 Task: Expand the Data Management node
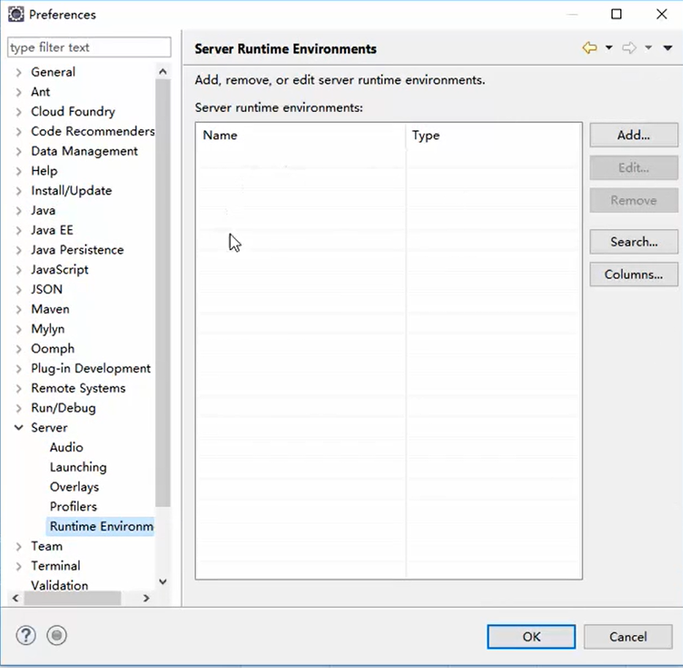[18, 151]
